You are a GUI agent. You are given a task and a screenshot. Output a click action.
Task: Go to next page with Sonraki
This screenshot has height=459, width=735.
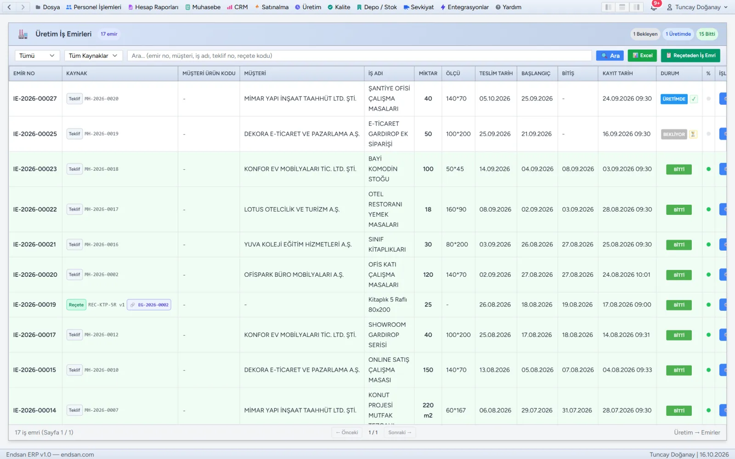pos(400,432)
